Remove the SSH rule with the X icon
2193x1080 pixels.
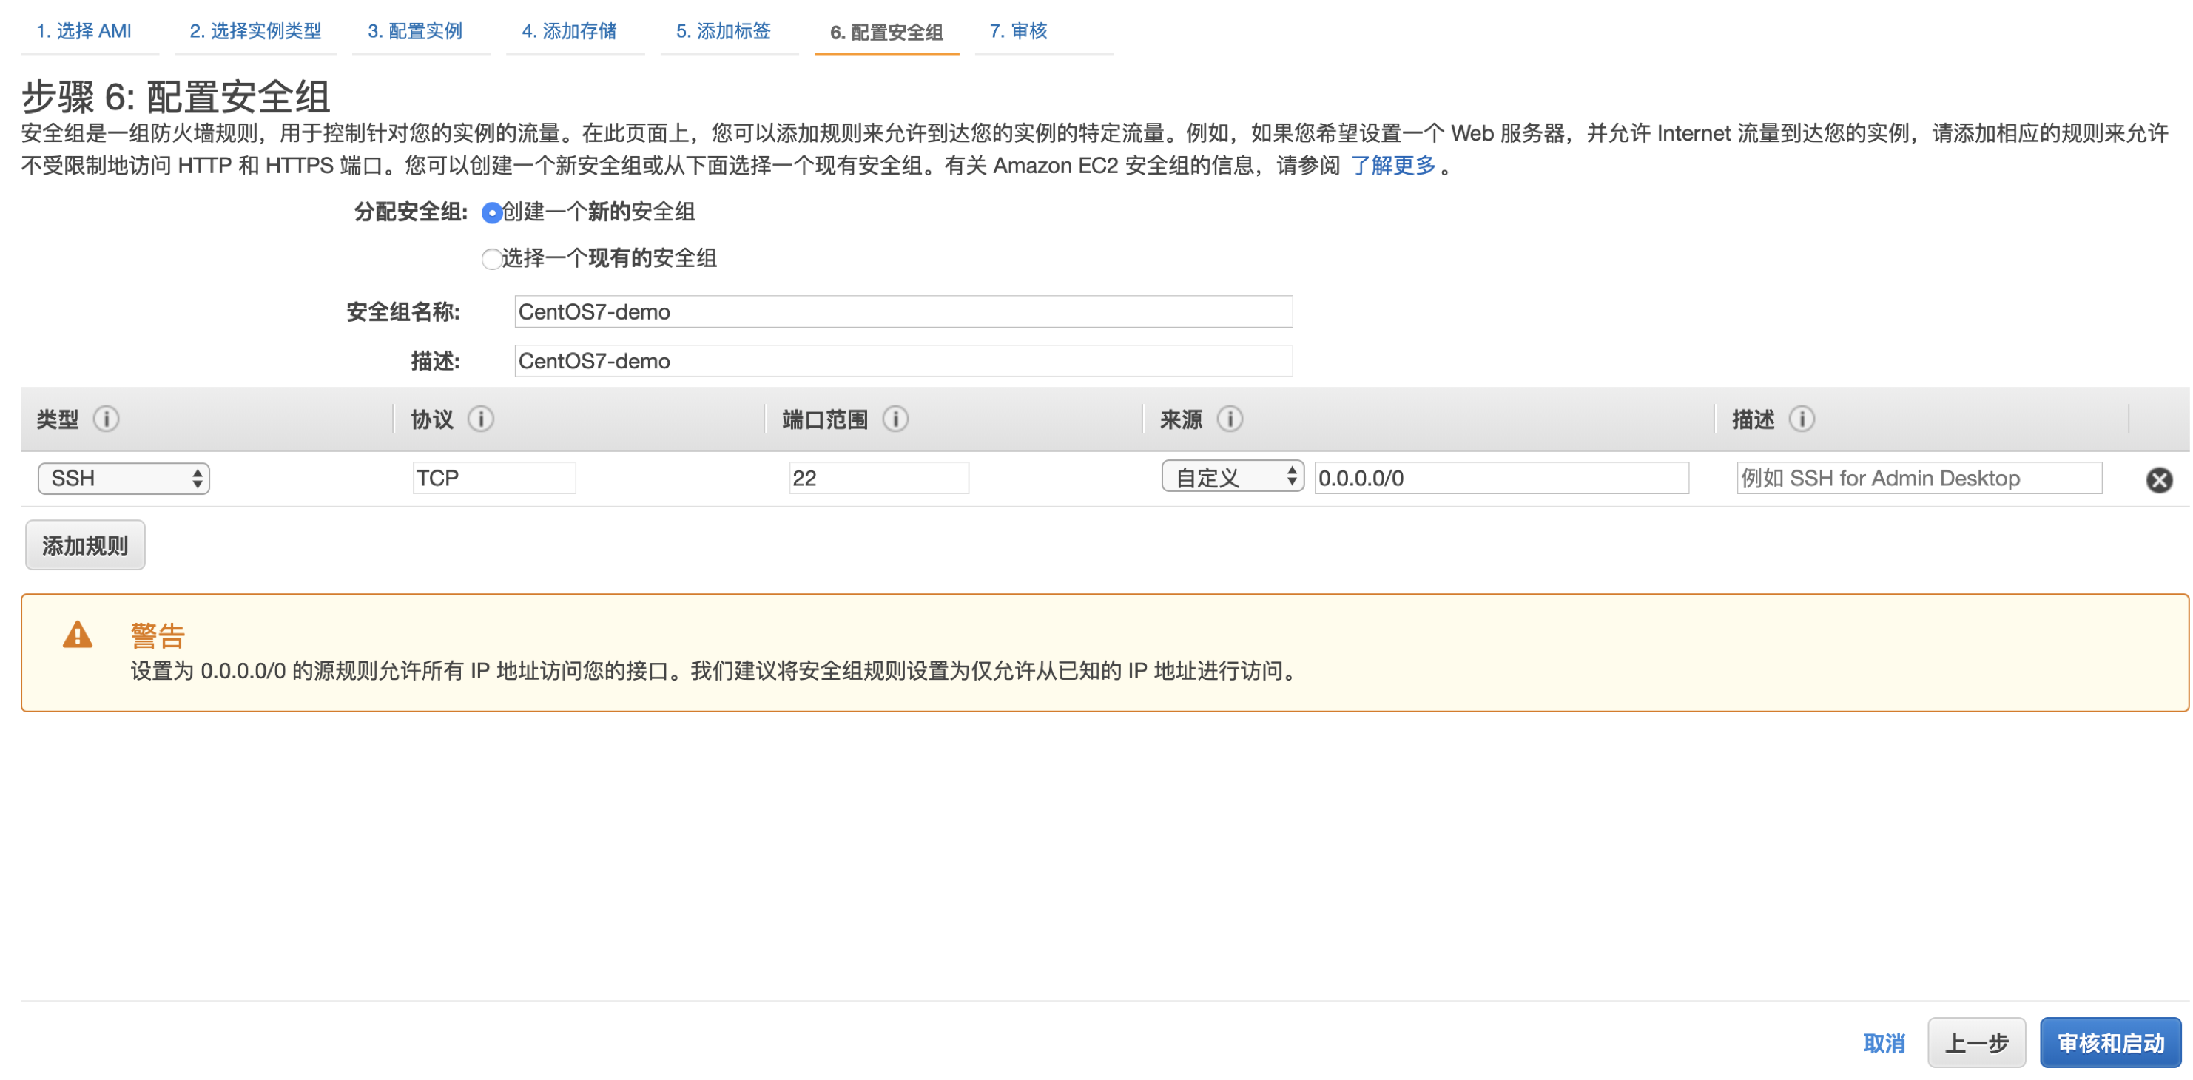2159,479
